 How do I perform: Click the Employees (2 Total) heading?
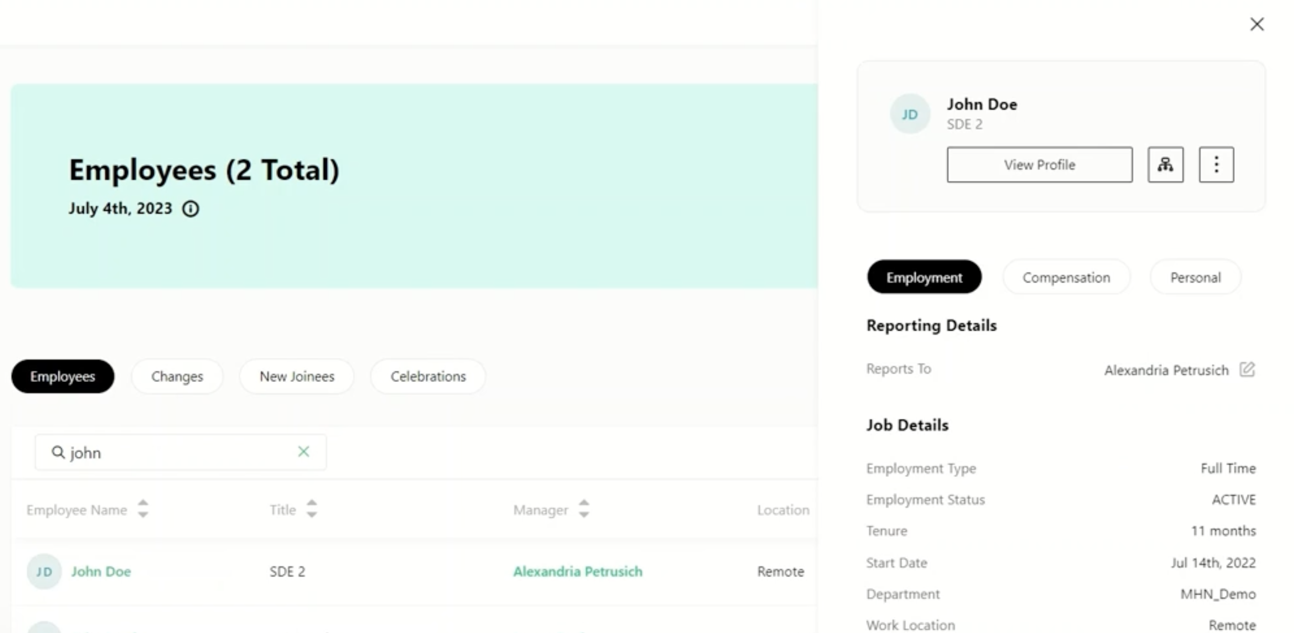pyautogui.click(x=204, y=170)
